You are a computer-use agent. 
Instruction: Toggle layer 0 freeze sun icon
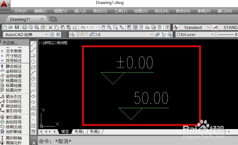[82, 34]
